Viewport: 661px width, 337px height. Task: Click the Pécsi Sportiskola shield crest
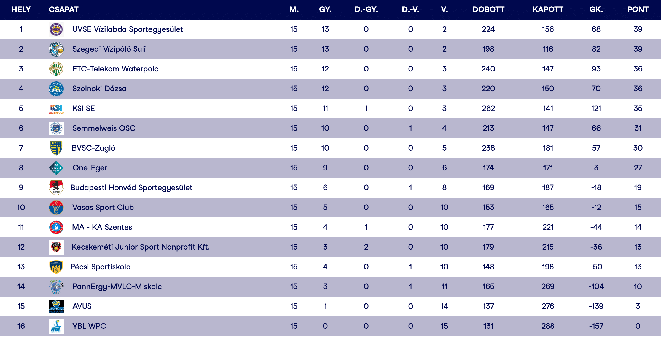pos(56,267)
